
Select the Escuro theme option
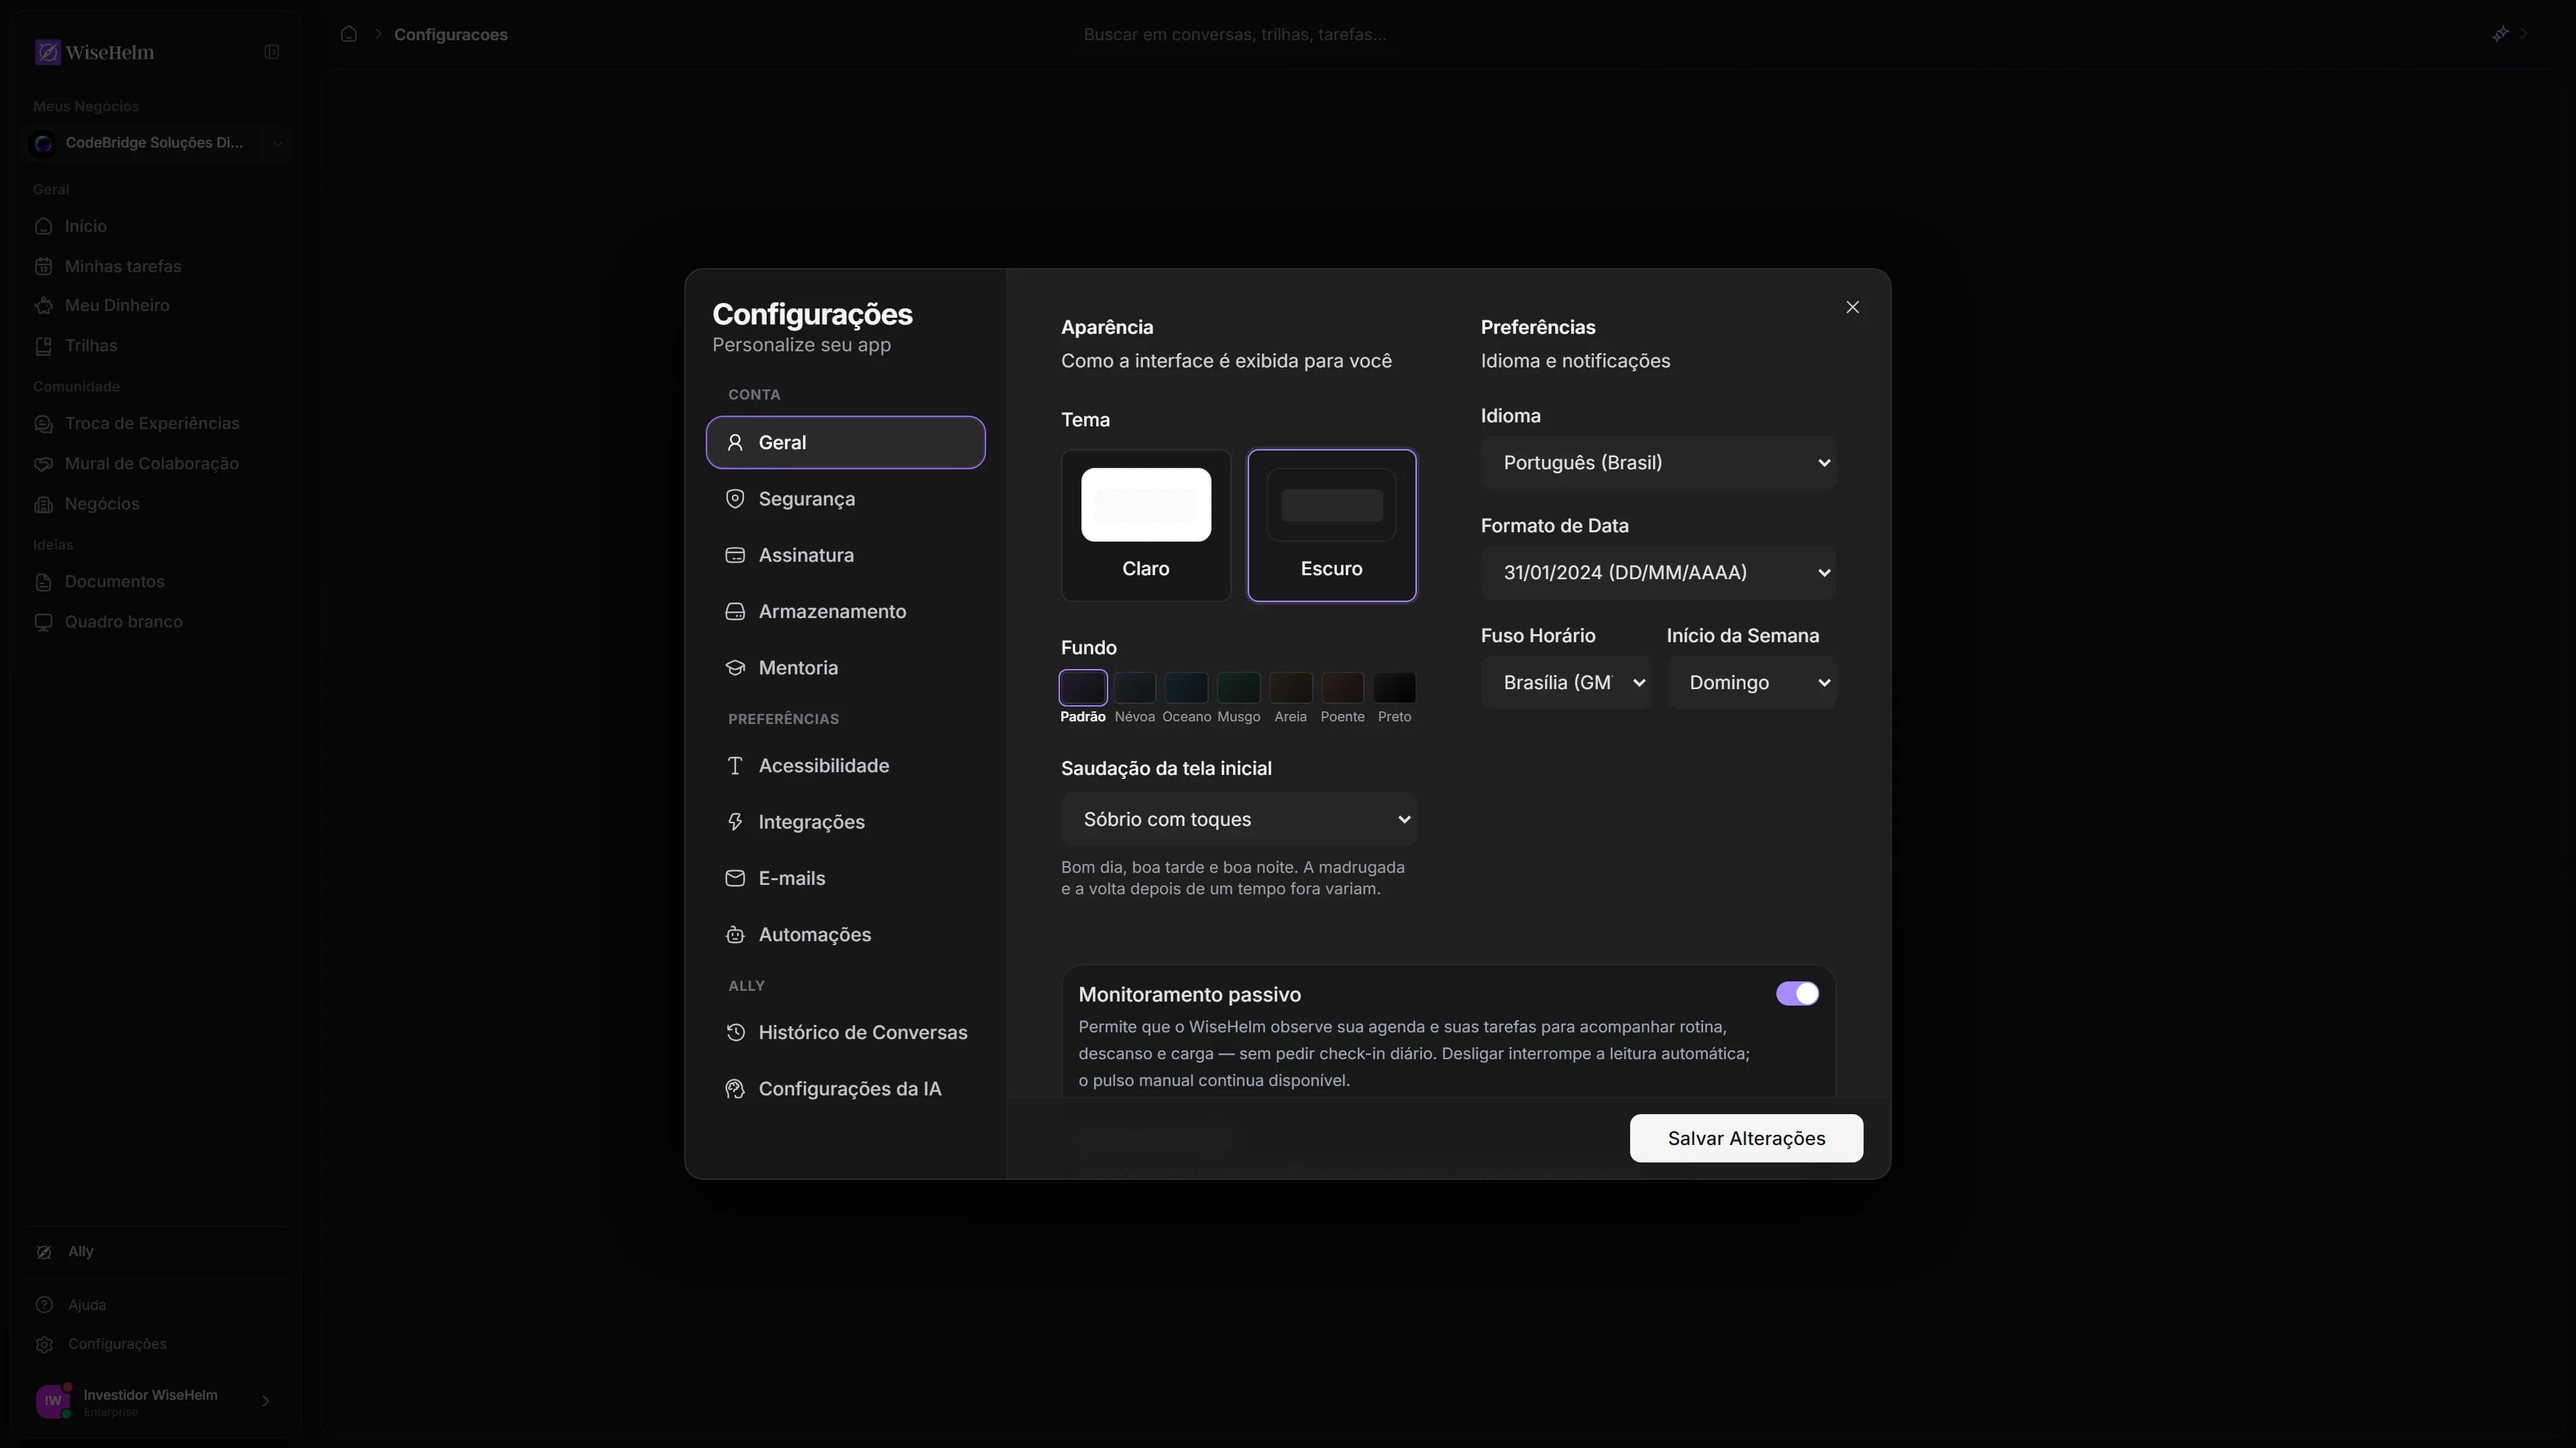[1332, 526]
